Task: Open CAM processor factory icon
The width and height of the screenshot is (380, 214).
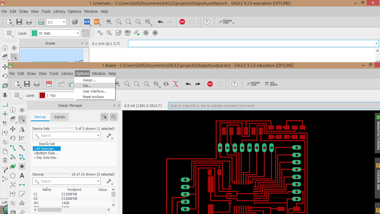Action: point(61,84)
